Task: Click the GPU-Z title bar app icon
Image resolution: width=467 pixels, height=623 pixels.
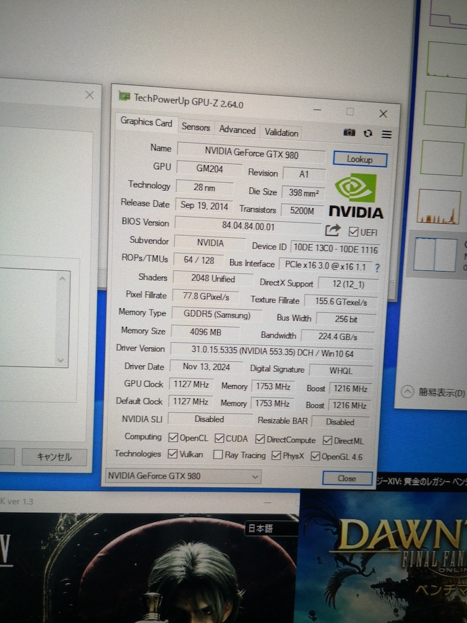Action: tap(125, 97)
